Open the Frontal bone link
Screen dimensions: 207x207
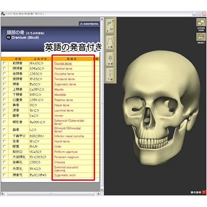[x=63, y=63]
